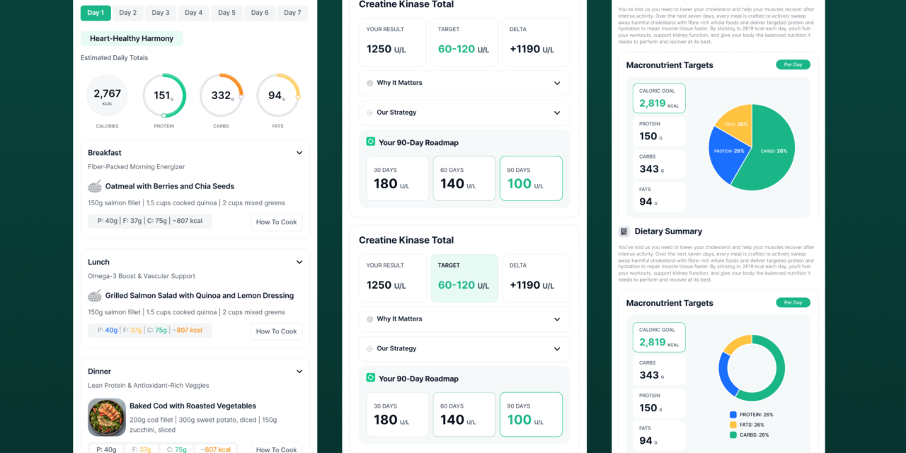
Task: Toggle the Dinner section chevron
Action: point(299,372)
